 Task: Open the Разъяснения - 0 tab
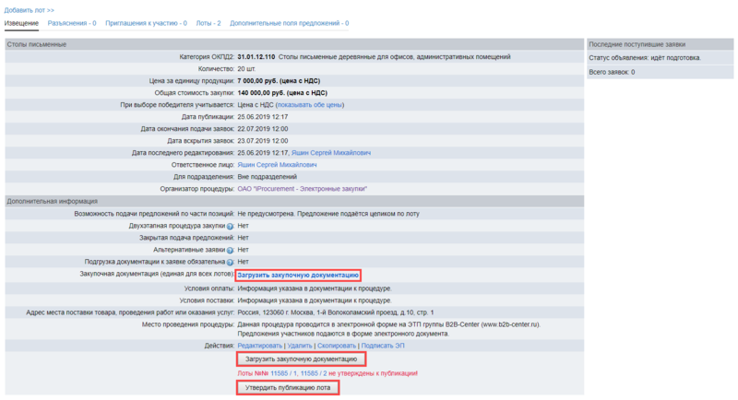coord(72,22)
